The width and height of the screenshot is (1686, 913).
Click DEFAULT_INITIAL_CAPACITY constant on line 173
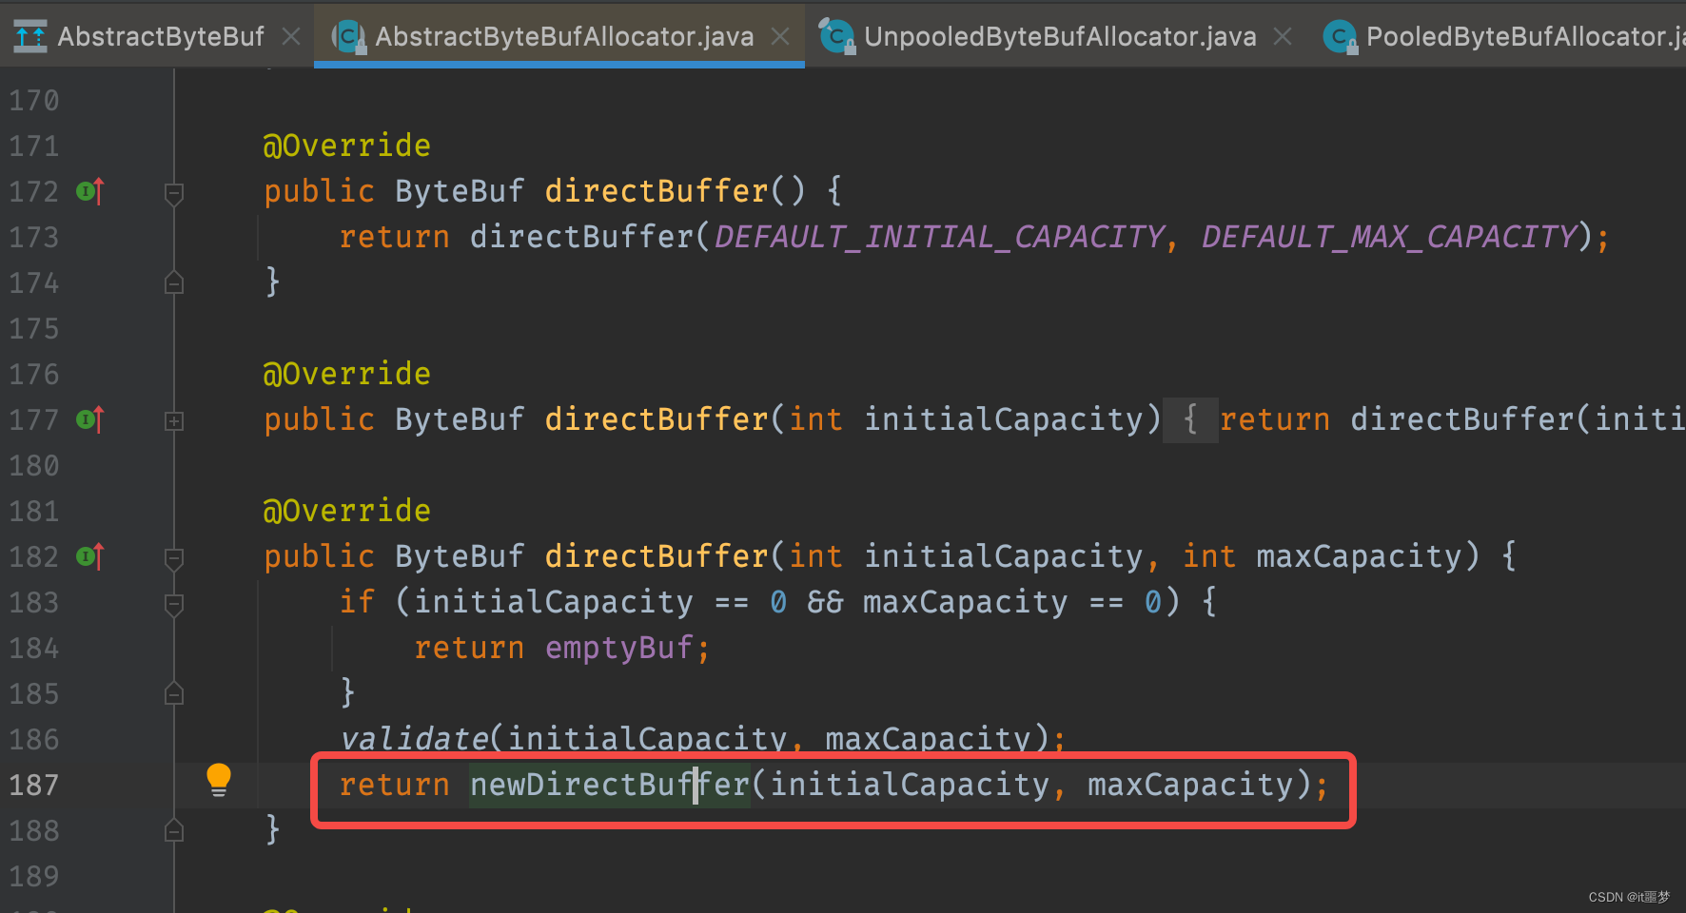click(940, 237)
